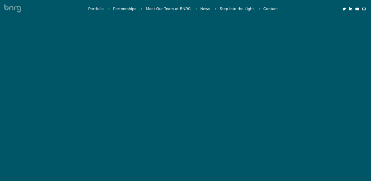This screenshot has height=181, width=371.
Task: Open the News section
Action: tap(205, 9)
